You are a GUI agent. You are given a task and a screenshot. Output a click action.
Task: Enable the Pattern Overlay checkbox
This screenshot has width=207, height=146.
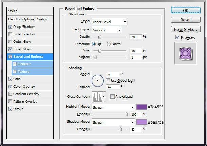pos(10,101)
